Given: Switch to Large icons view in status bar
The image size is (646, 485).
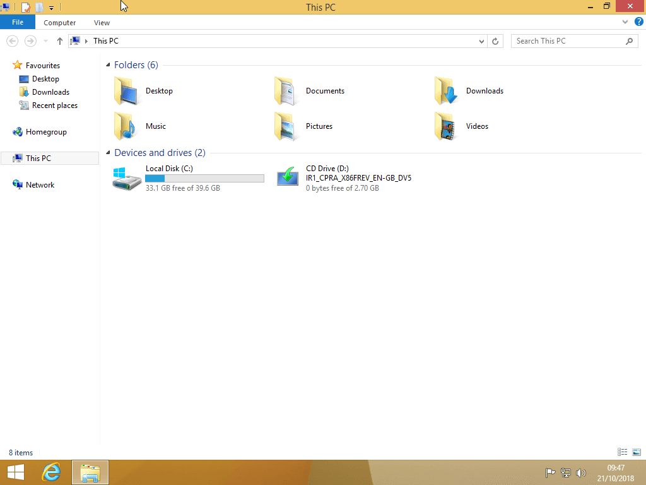Looking at the screenshot, I should pos(637,452).
